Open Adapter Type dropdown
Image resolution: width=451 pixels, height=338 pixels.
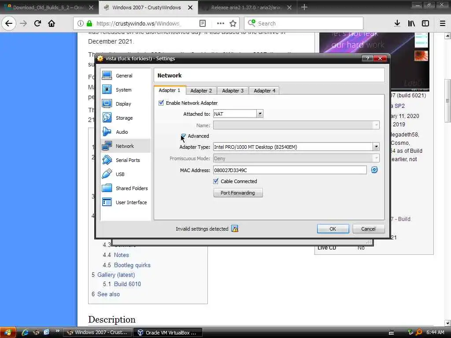(296, 147)
